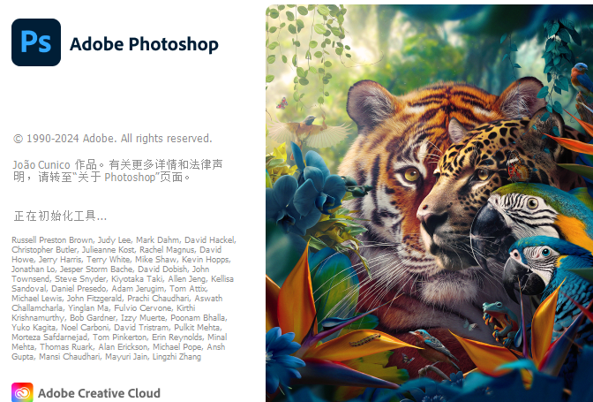Click the 1990-2024 Adobe copyright line
The height and width of the screenshot is (402, 593).
pos(112,139)
